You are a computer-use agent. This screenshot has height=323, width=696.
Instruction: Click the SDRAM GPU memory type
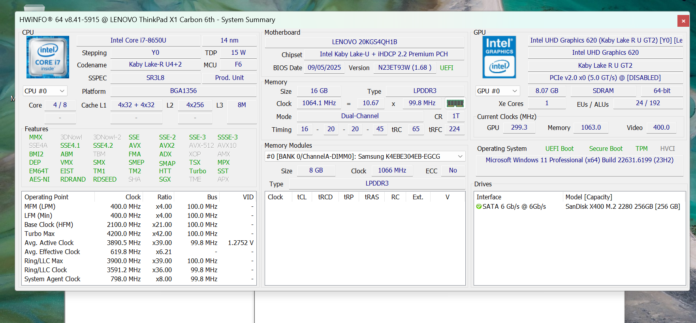pyautogui.click(x=603, y=91)
